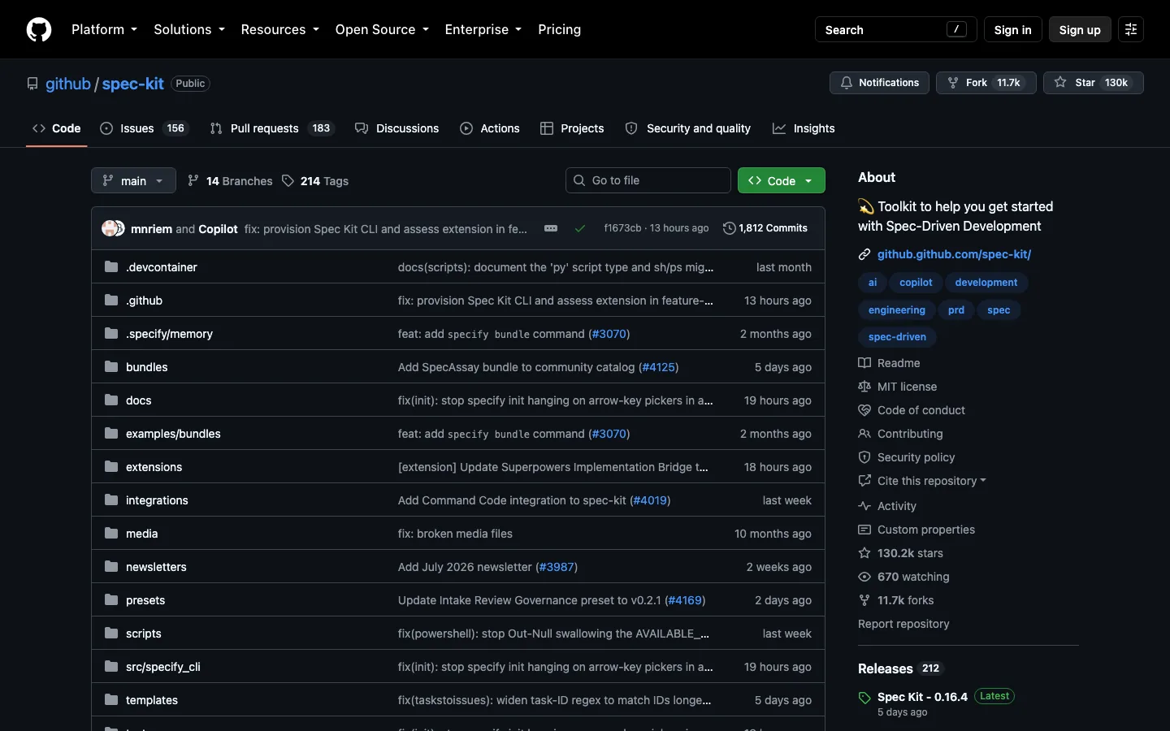Click the branch icon next to 14 Branches
The image size is (1170, 731).
pyautogui.click(x=193, y=180)
